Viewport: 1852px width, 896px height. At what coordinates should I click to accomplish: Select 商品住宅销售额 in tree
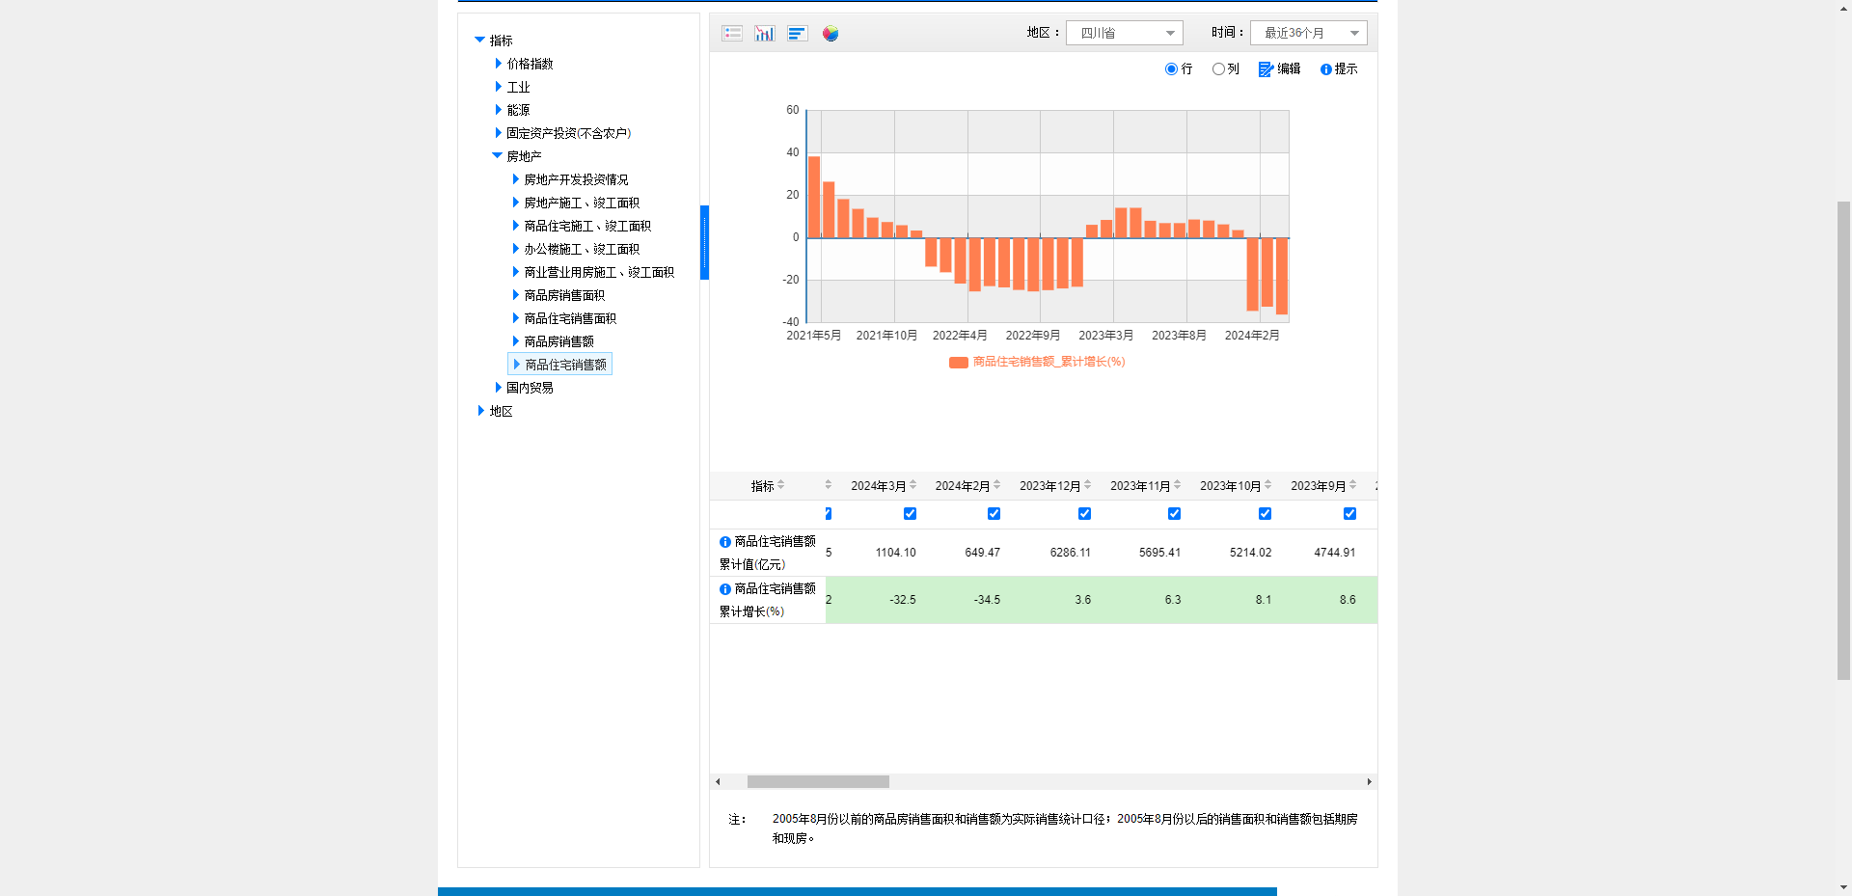565,365
